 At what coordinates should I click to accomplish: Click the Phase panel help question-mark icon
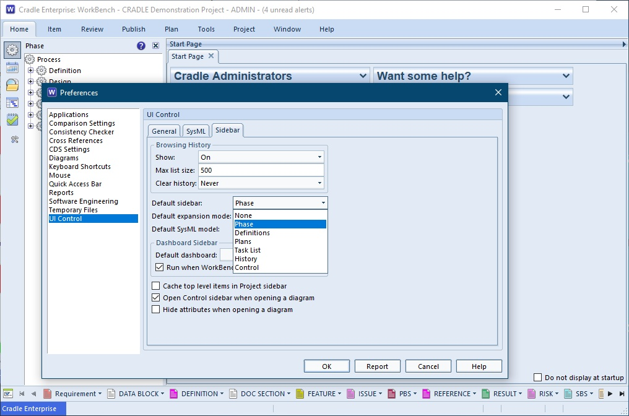141,46
